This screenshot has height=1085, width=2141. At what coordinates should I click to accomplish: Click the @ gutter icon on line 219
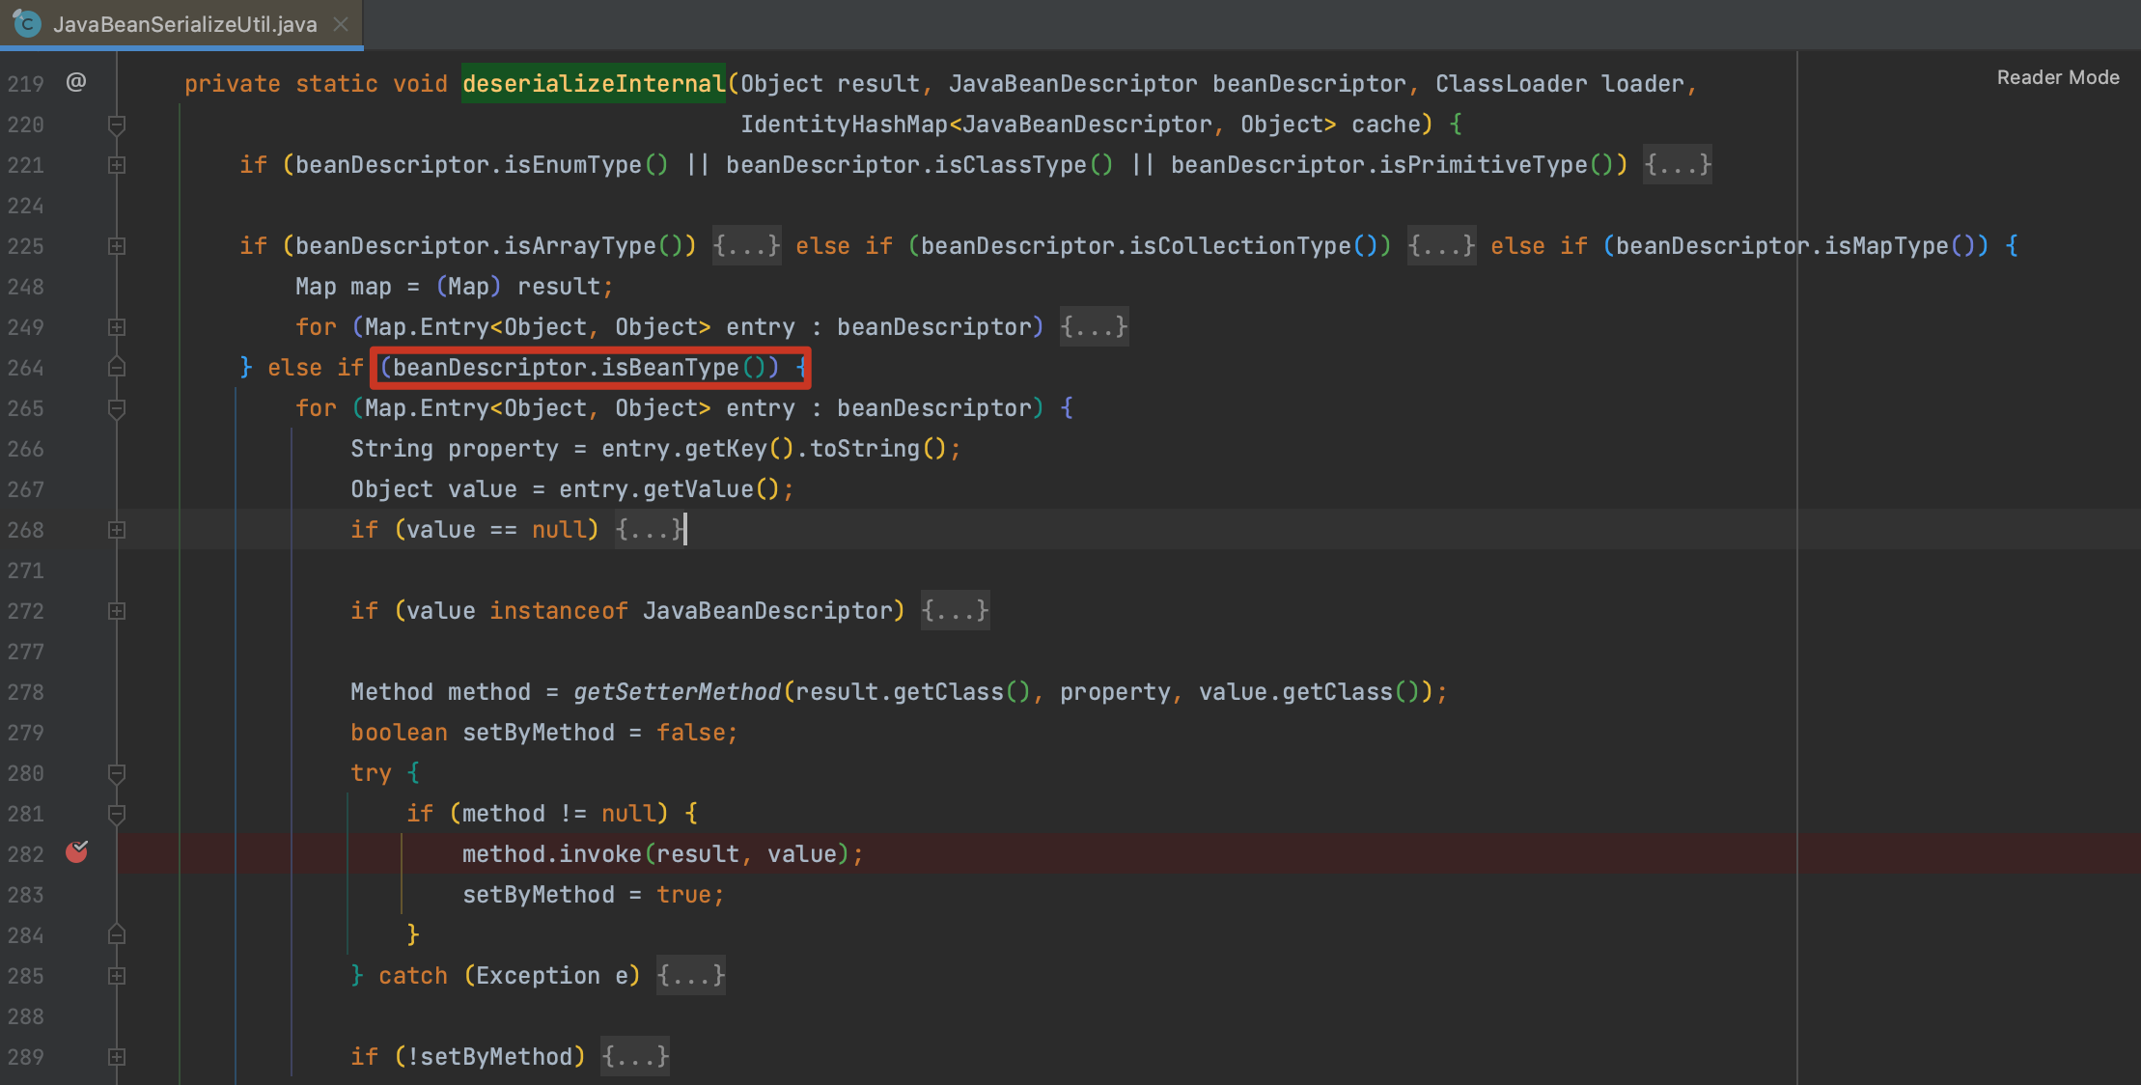tap(76, 82)
